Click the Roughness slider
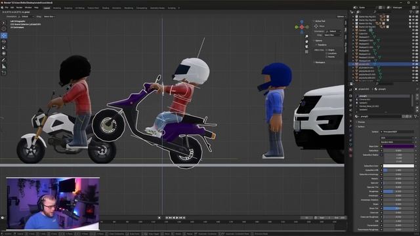Screen dimensions: 420x236 click(x=398, y=191)
